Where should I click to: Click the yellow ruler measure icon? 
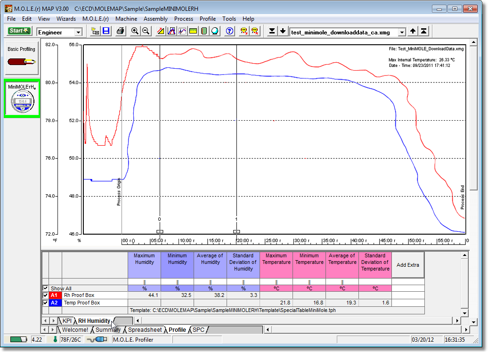193,31
